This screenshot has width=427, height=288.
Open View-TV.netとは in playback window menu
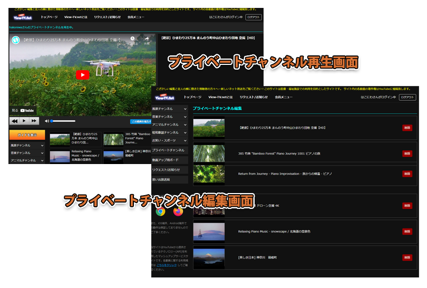point(76,17)
